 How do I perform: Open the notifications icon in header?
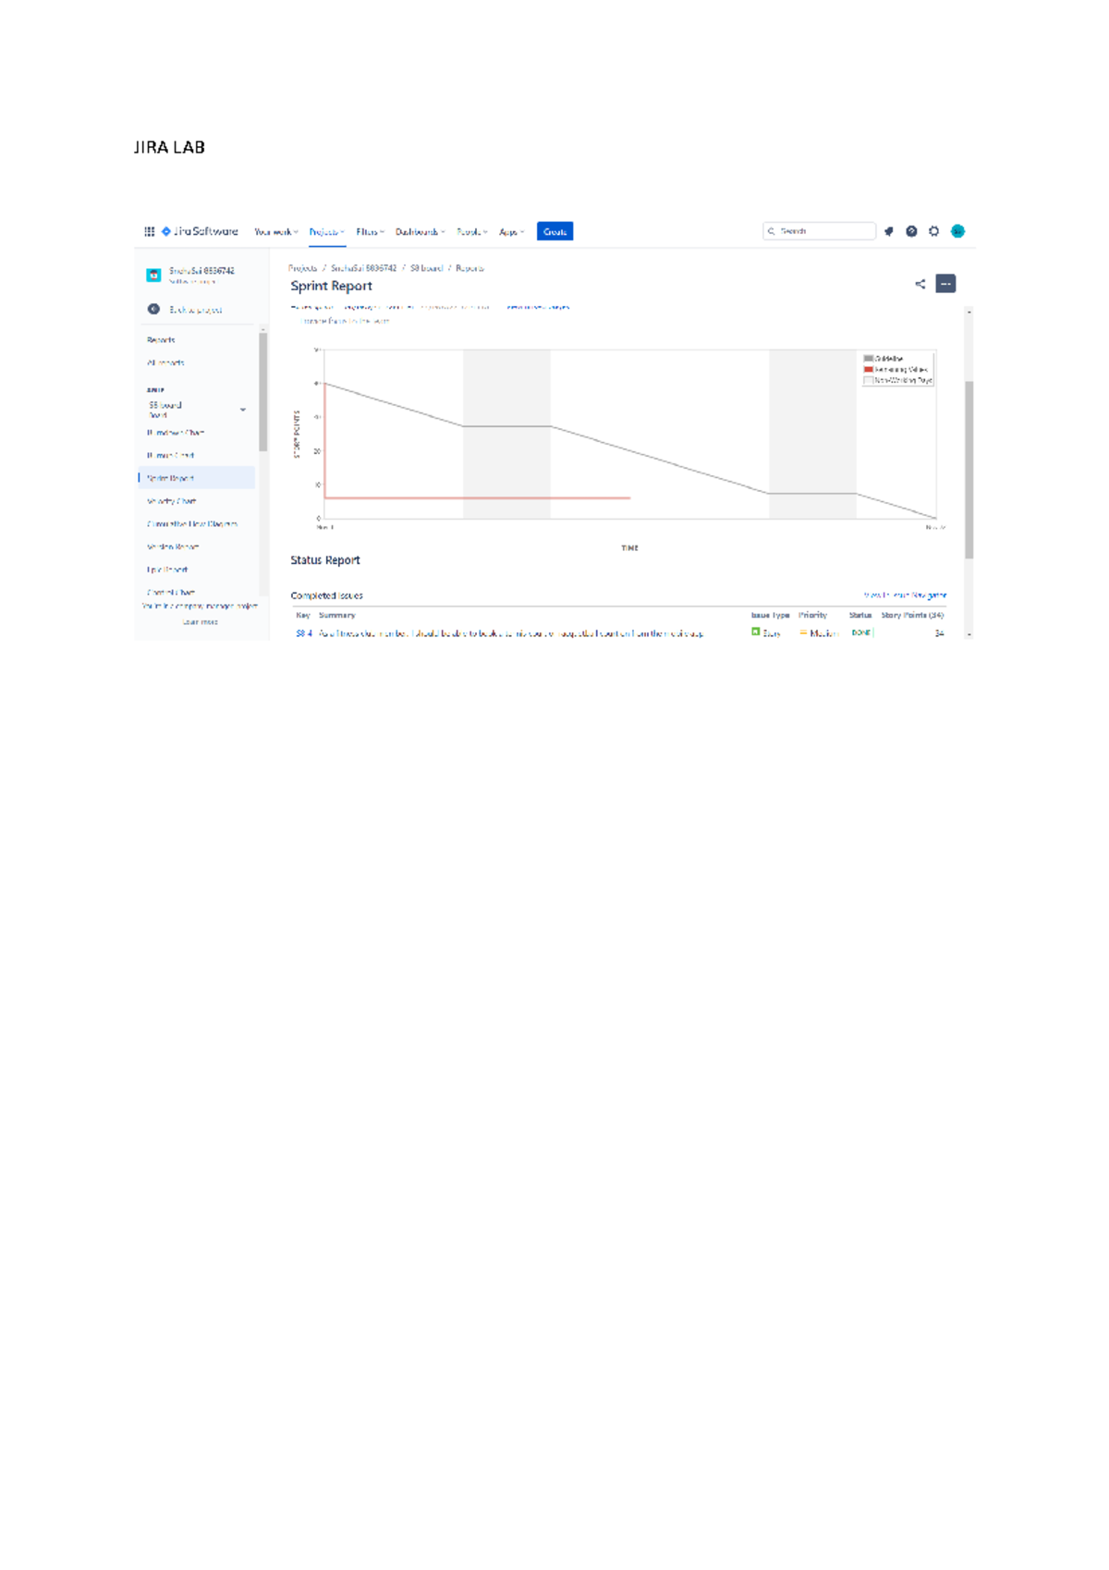pos(889,231)
